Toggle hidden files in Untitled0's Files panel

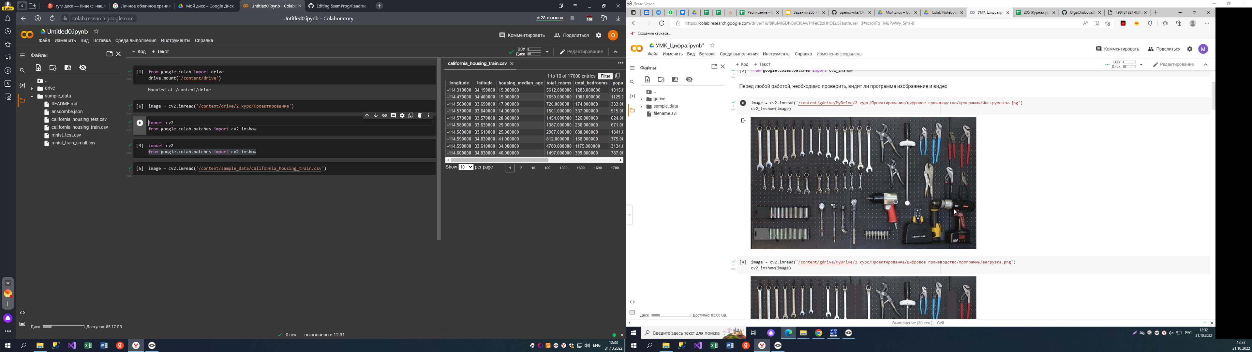coord(83,68)
